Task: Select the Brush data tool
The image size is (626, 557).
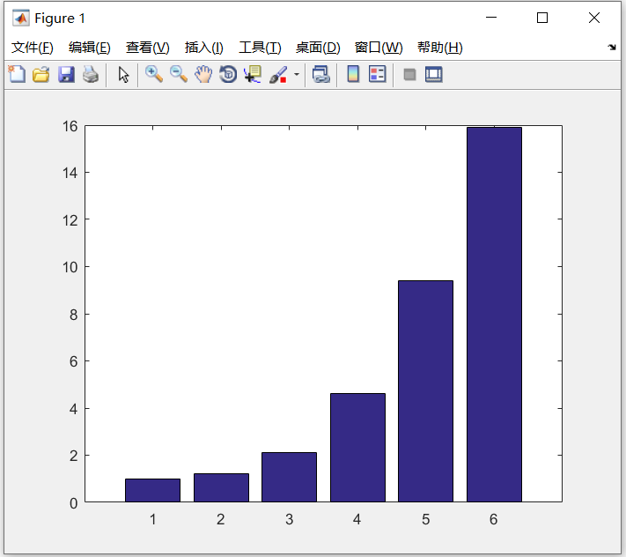Action: coord(278,74)
